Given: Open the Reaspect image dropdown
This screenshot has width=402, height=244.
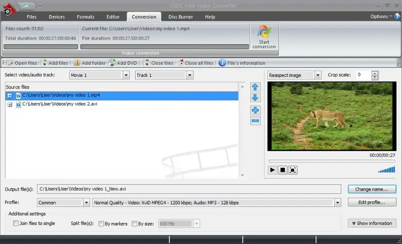Looking at the screenshot, I should (x=318, y=75).
